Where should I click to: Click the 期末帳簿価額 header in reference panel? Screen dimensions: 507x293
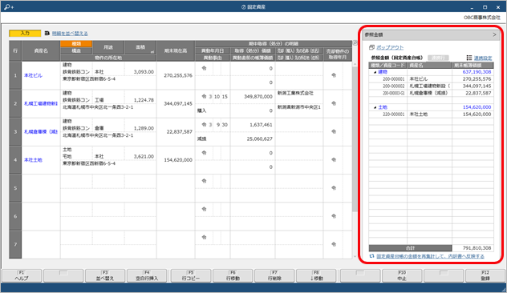click(x=473, y=65)
